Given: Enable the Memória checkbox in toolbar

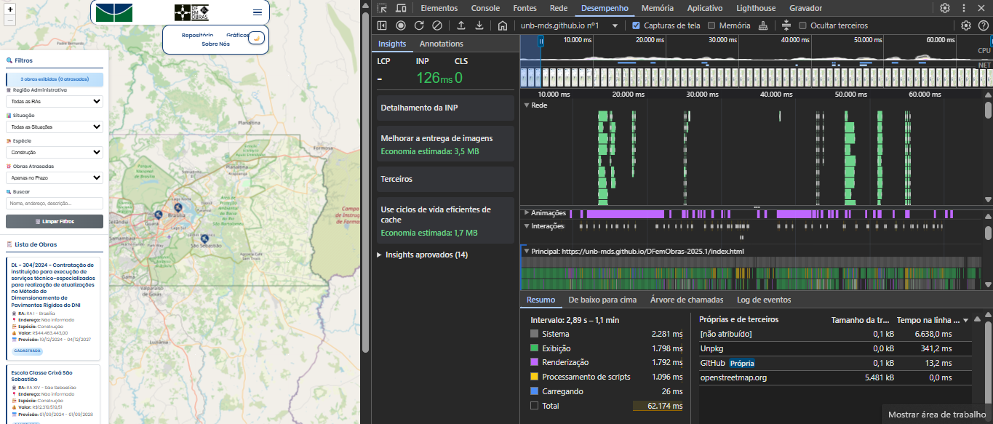Looking at the screenshot, I should click(x=712, y=25).
